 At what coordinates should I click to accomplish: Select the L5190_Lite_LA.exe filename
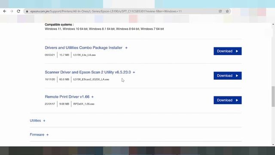tap(84, 55)
